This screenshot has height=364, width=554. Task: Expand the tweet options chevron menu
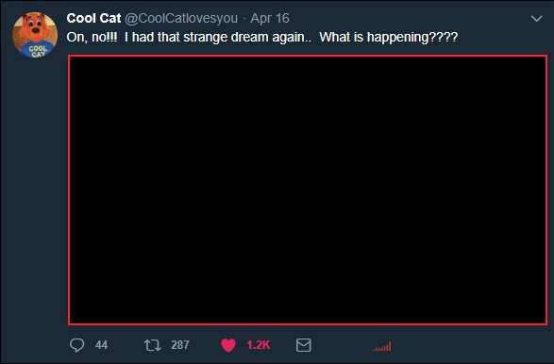point(536,18)
